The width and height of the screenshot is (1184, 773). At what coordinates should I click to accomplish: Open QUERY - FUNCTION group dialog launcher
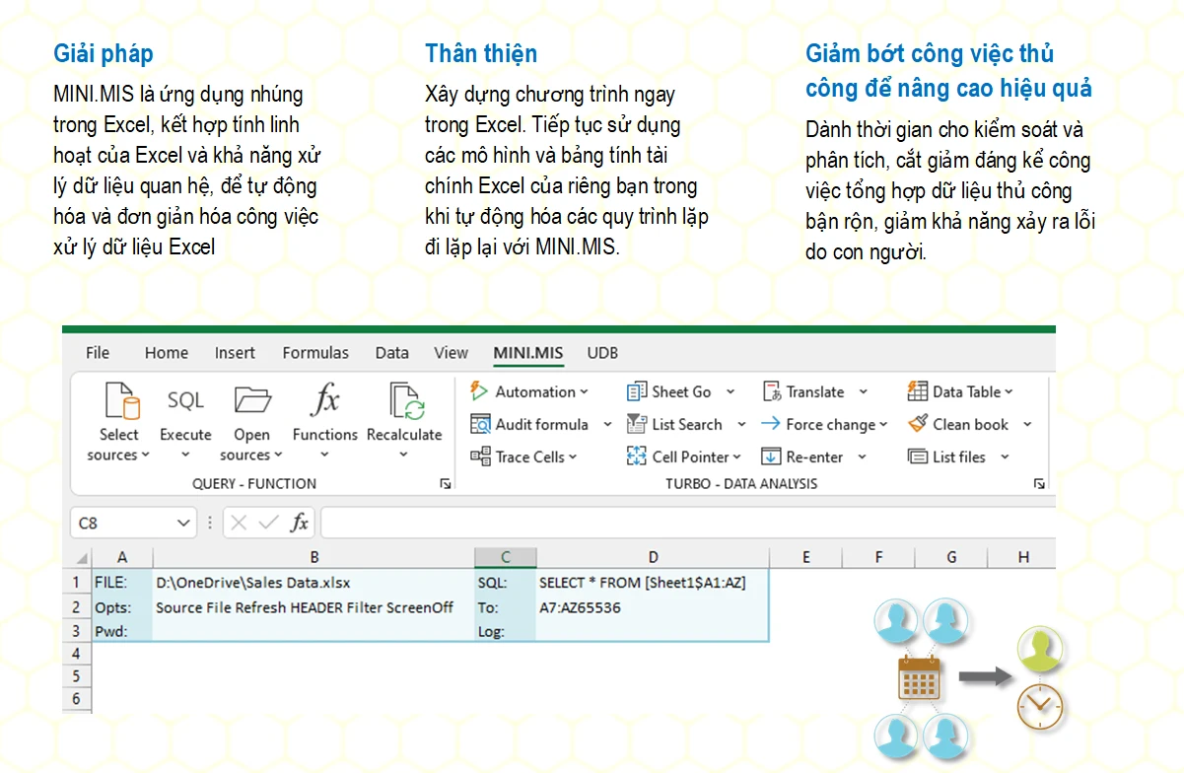coord(446,484)
